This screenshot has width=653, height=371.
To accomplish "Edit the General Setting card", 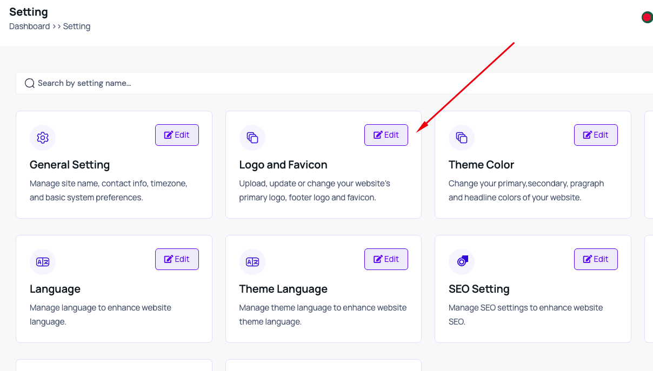I will pyautogui.click(x=177, y=135).
